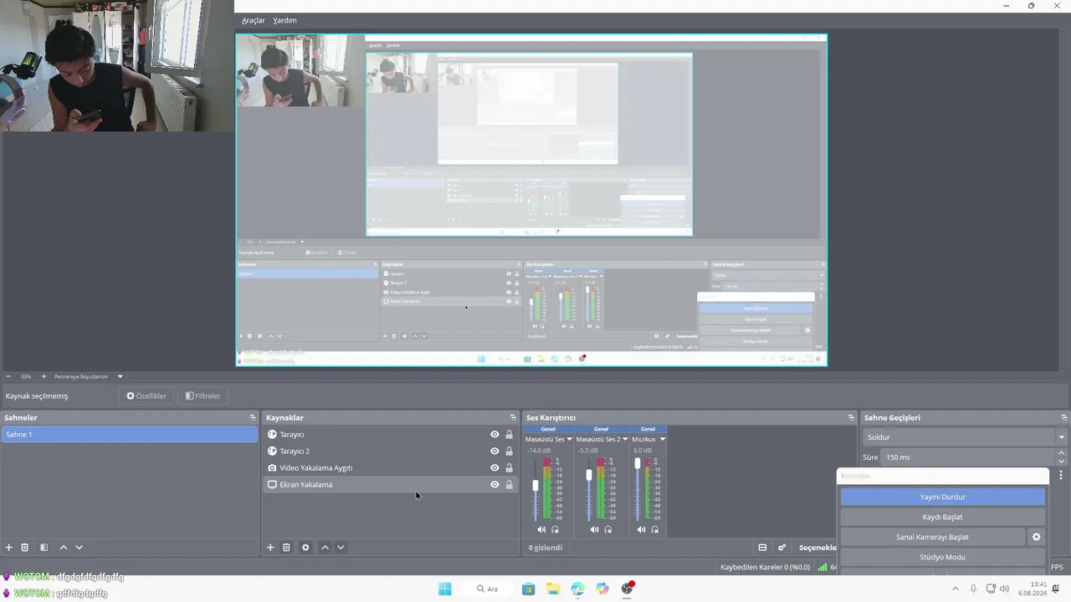This screenshot has width=1071, height=602.
Task: Adjust Masaüstü Ses volume slider
Action: click(535, 485)
